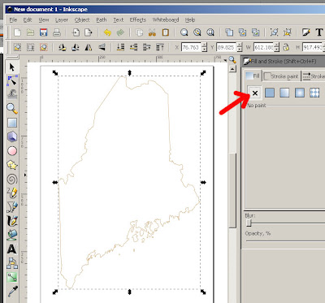Open the Text dialog T icon
This screenshot has height=303, width=325.
(319, 32)
